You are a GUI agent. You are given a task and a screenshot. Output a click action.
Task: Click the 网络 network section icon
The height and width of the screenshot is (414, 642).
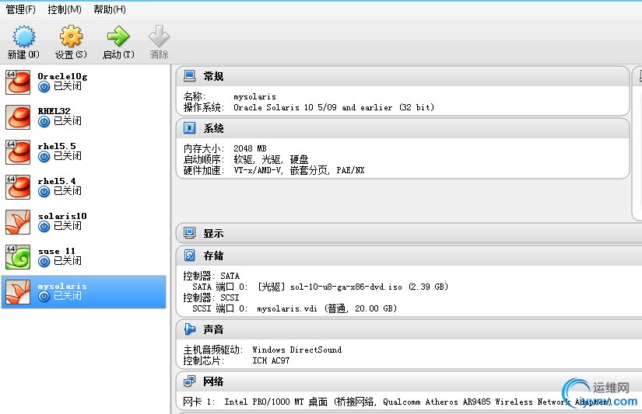(189, 381)
